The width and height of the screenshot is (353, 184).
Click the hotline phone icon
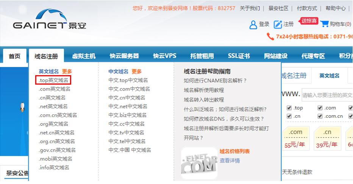tap(270, 37)
